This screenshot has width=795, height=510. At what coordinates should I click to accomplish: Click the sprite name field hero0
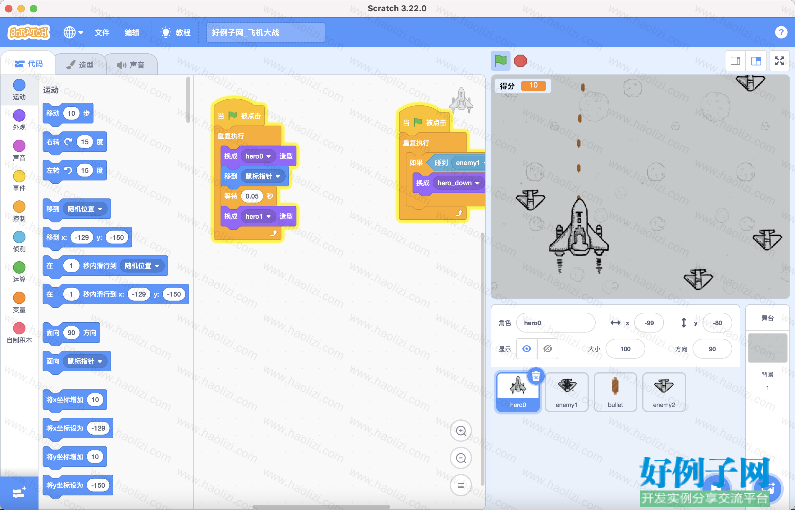556,323
